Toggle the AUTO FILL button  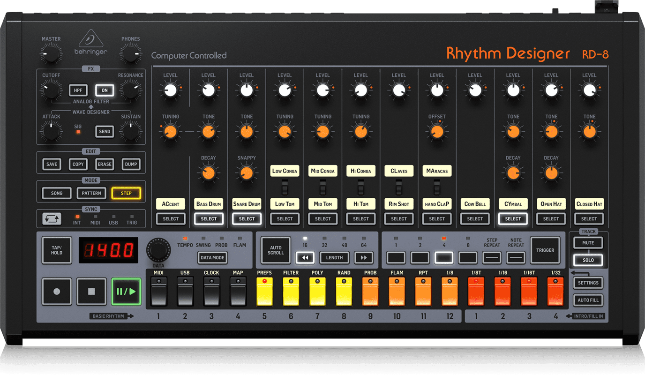tap(588, 300)
